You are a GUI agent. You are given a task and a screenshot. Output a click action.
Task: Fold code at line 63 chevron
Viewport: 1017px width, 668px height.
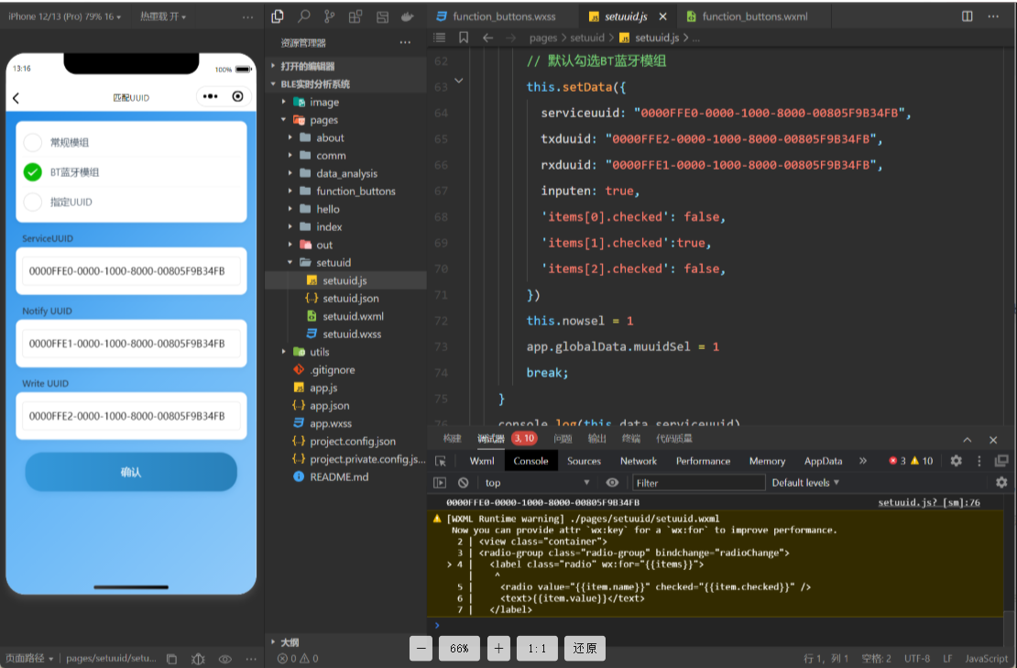click(458, 81)
